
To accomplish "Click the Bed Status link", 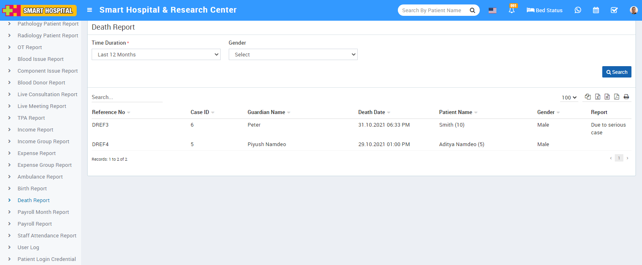I will (x=544, y=10).
